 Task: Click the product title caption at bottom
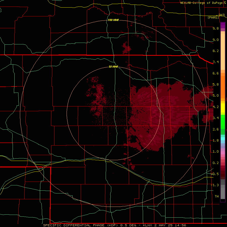point(115,225)
